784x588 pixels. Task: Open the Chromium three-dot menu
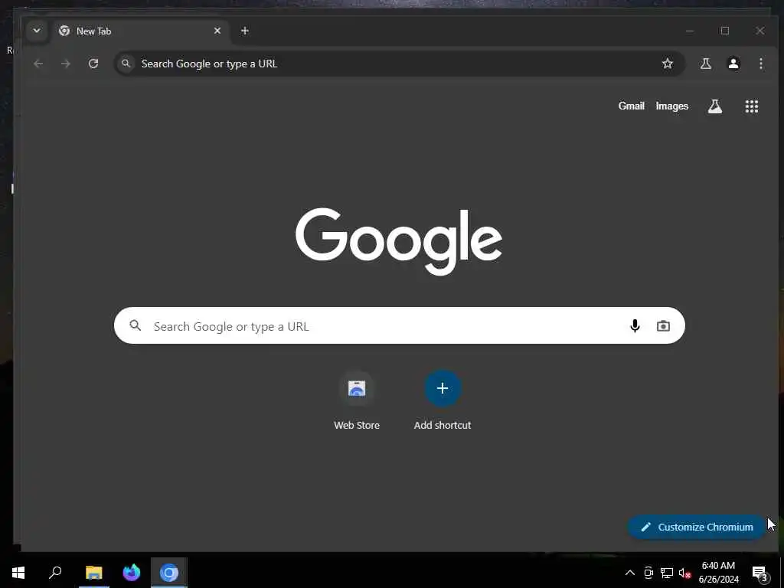pyautogui.click(x=760, y=64)
